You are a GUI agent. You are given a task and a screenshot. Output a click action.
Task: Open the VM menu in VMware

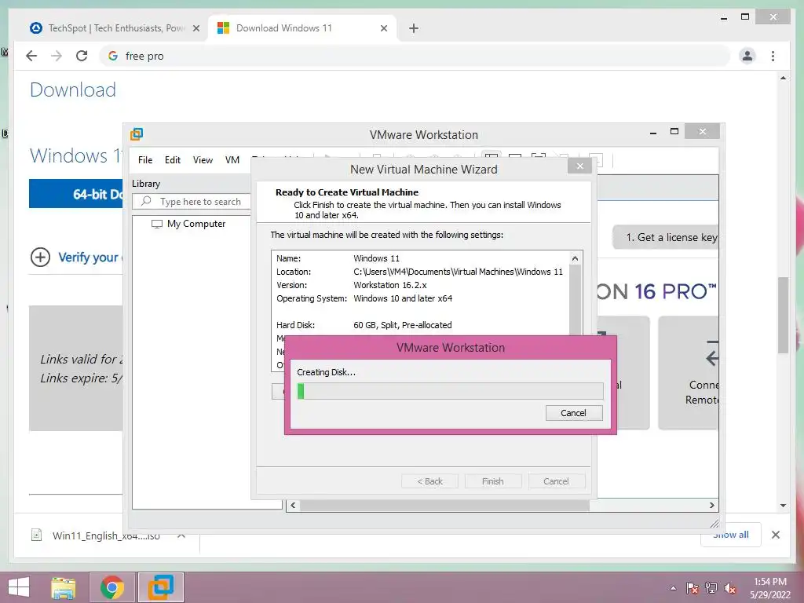tap(232, 160)
